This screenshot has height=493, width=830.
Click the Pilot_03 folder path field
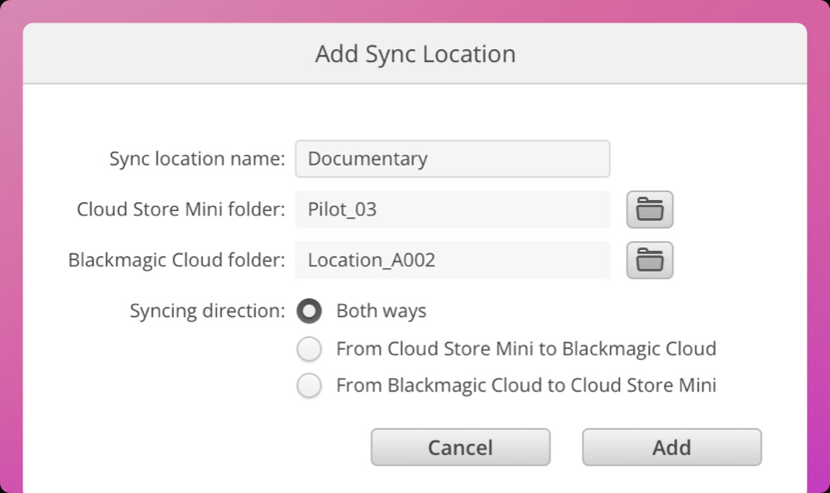tap(452, 209)
